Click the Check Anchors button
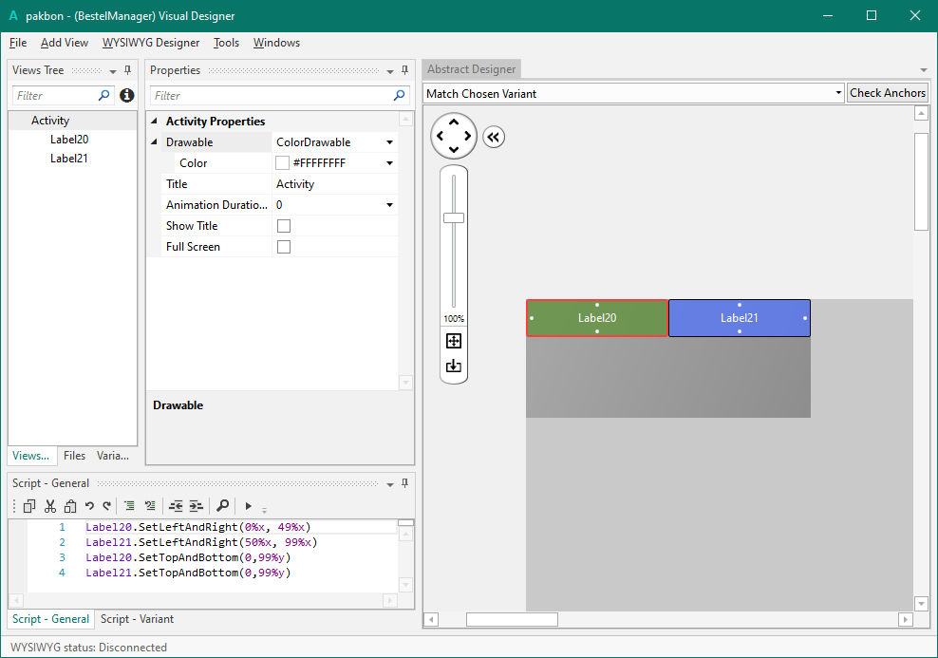The height and width of the screenshot is (658, 938). tap(887, 93)
